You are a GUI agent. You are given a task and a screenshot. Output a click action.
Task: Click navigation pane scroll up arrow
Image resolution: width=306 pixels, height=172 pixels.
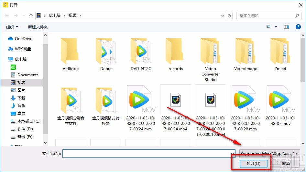click(46, 35)
